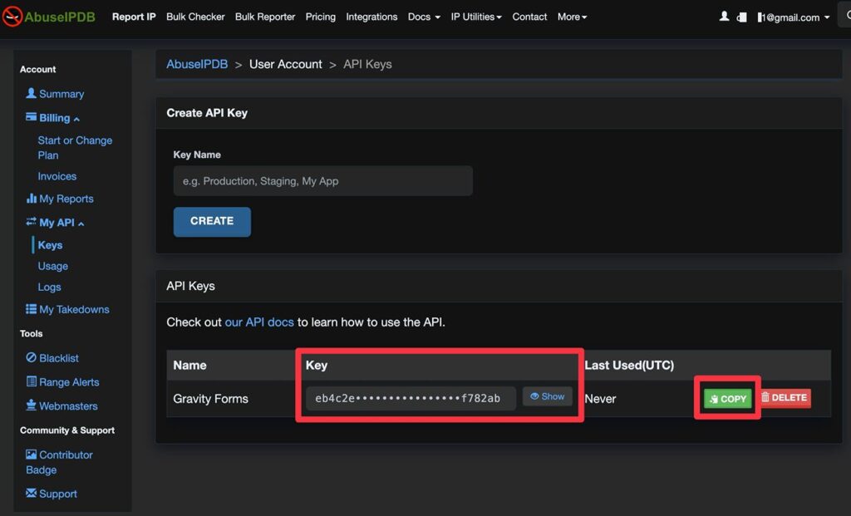This screenshot has width=851, height=516.
Task: Go to Bulk Checker
Action: [x=195, y=17]
